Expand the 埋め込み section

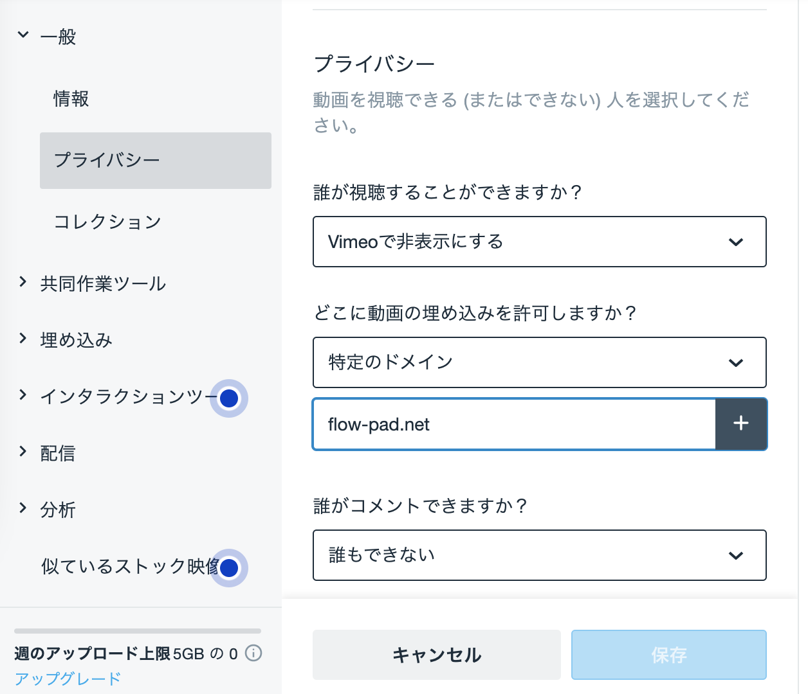23,338
